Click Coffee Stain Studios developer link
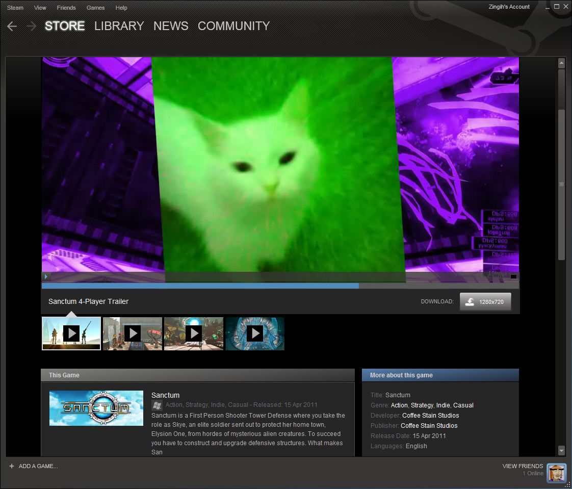This screenshot has width=572, height=489. point(430,416)
